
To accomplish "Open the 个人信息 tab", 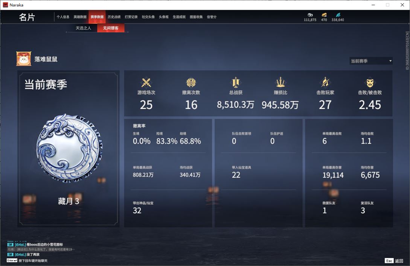I will pos(63,17).
